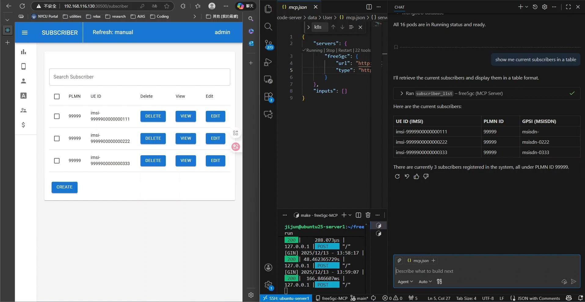
Task: Open the Agent mode dropdown
Action: pyautogui.click(x=405, y=282)
